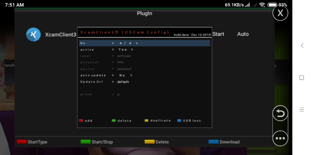Viewport: 311px width, 155px height.
Task: Click right arrow beside auto update No
Action: click(131, 75)
